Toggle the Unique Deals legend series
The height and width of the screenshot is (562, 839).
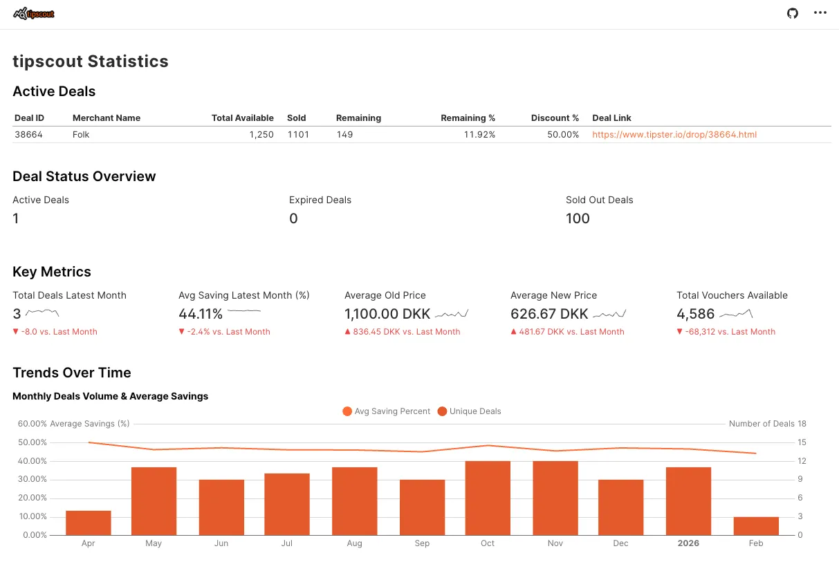[474, 411]
